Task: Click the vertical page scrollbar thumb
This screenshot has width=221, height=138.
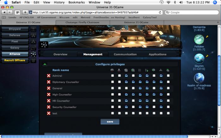Action: tap(219, 80)
